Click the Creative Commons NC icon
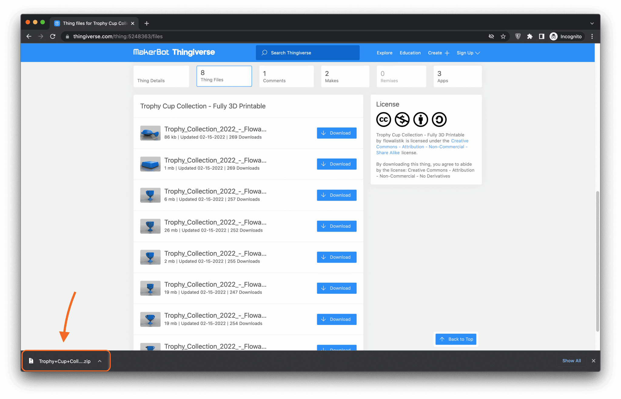621x399 pixels. click(401, 119)
